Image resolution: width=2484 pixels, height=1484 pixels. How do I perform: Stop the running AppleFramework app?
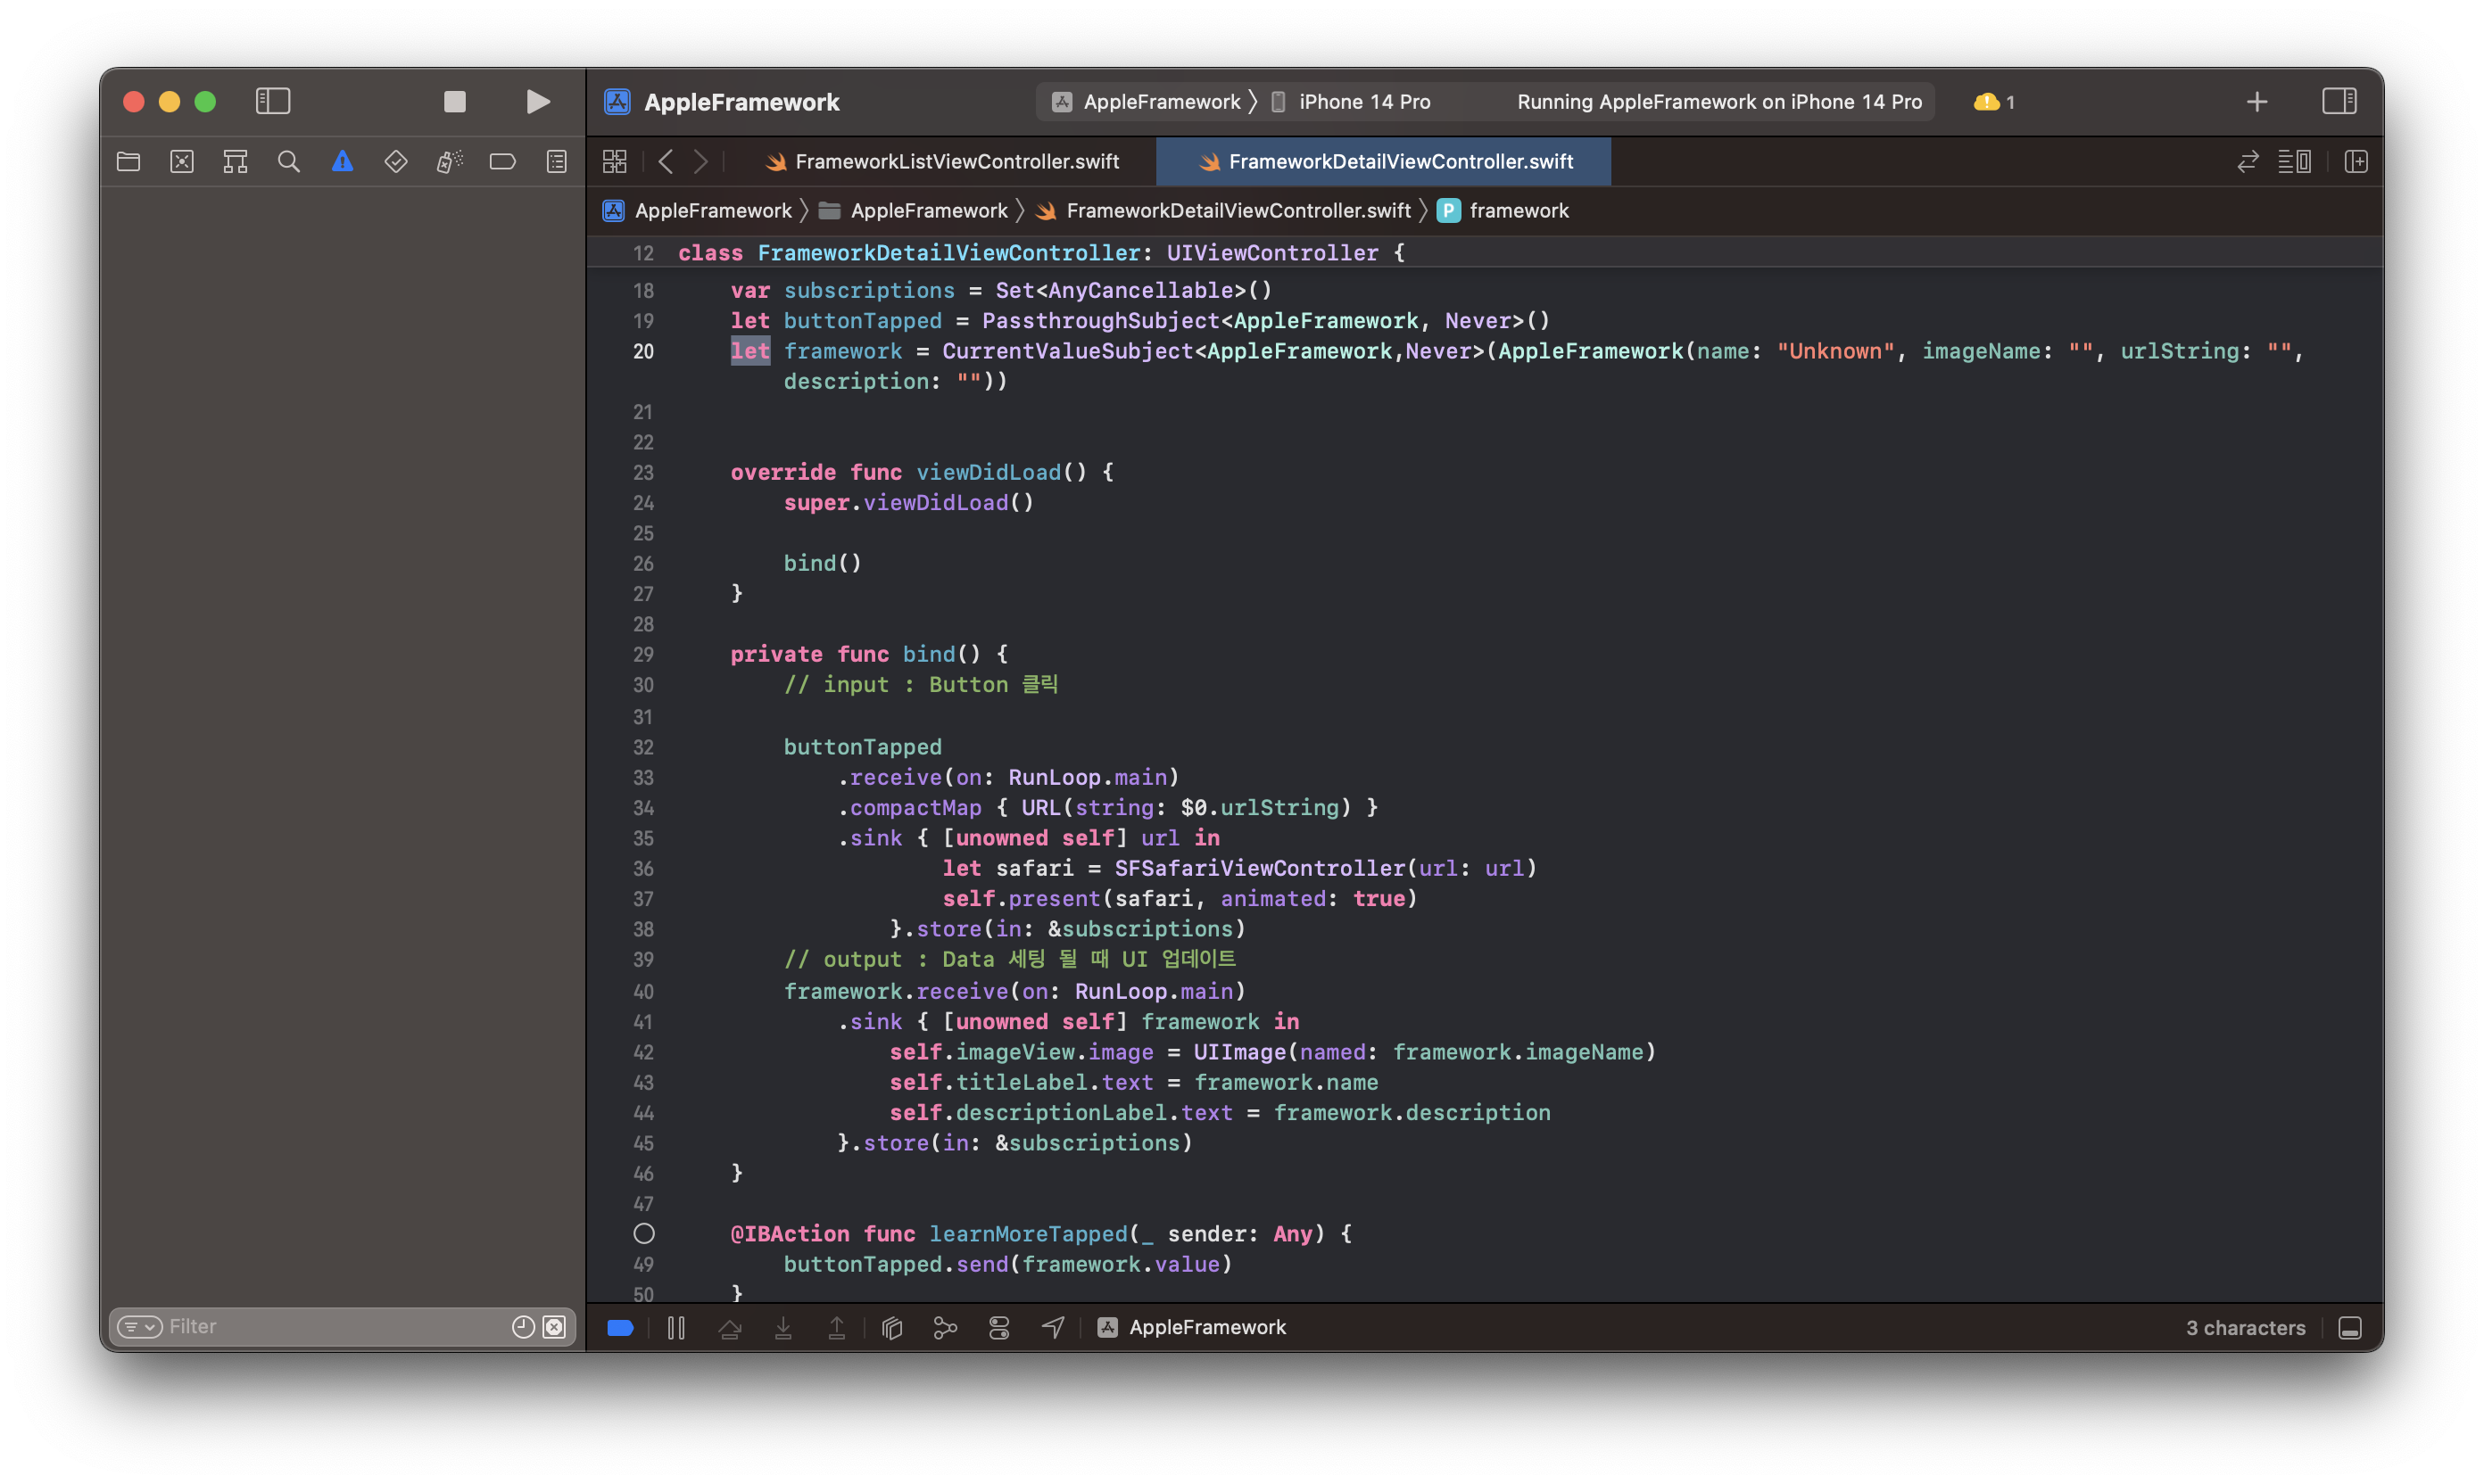pos(453,101)
